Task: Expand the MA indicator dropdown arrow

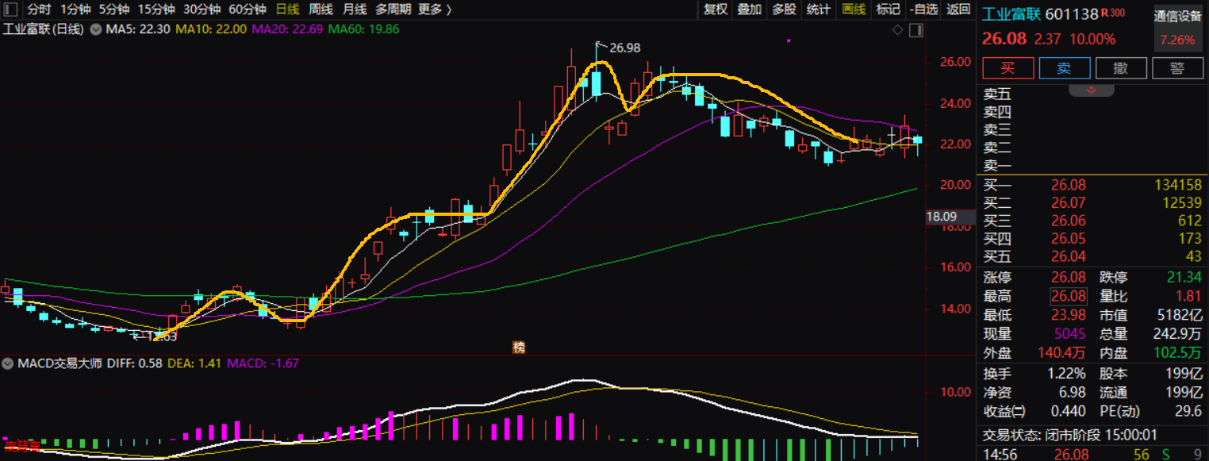Action: [x=95, y=29]
